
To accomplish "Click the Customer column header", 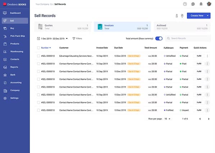I will 64,48.
